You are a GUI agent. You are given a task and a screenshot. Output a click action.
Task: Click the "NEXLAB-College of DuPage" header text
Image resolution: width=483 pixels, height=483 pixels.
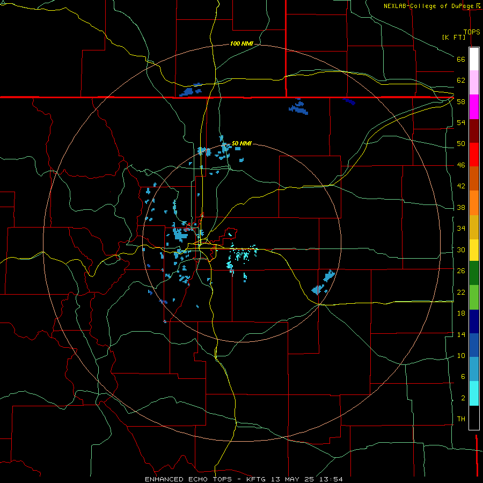coord(428,6)
